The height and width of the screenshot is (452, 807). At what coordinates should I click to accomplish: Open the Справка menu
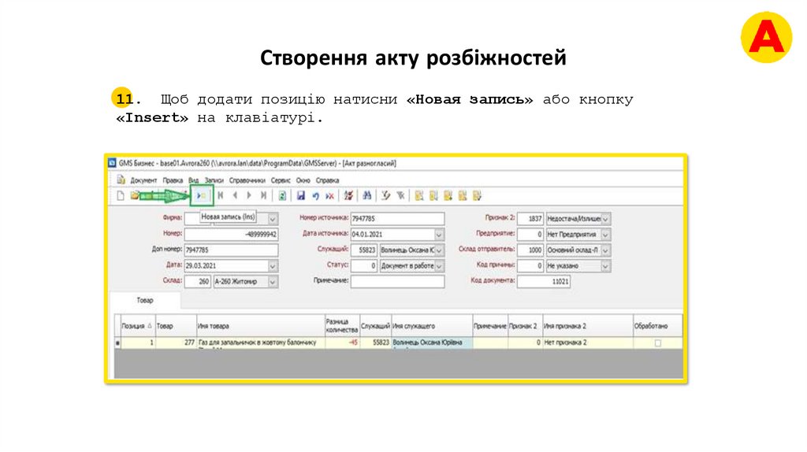327,180
